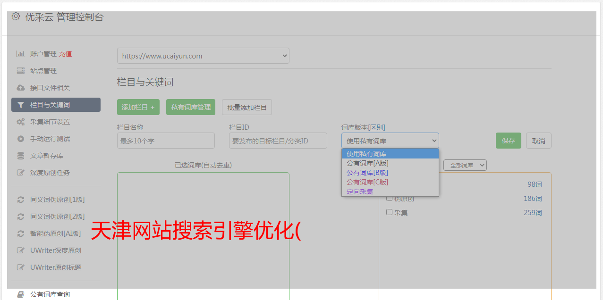Click the green 添加栏目 + button

[138, 107]
